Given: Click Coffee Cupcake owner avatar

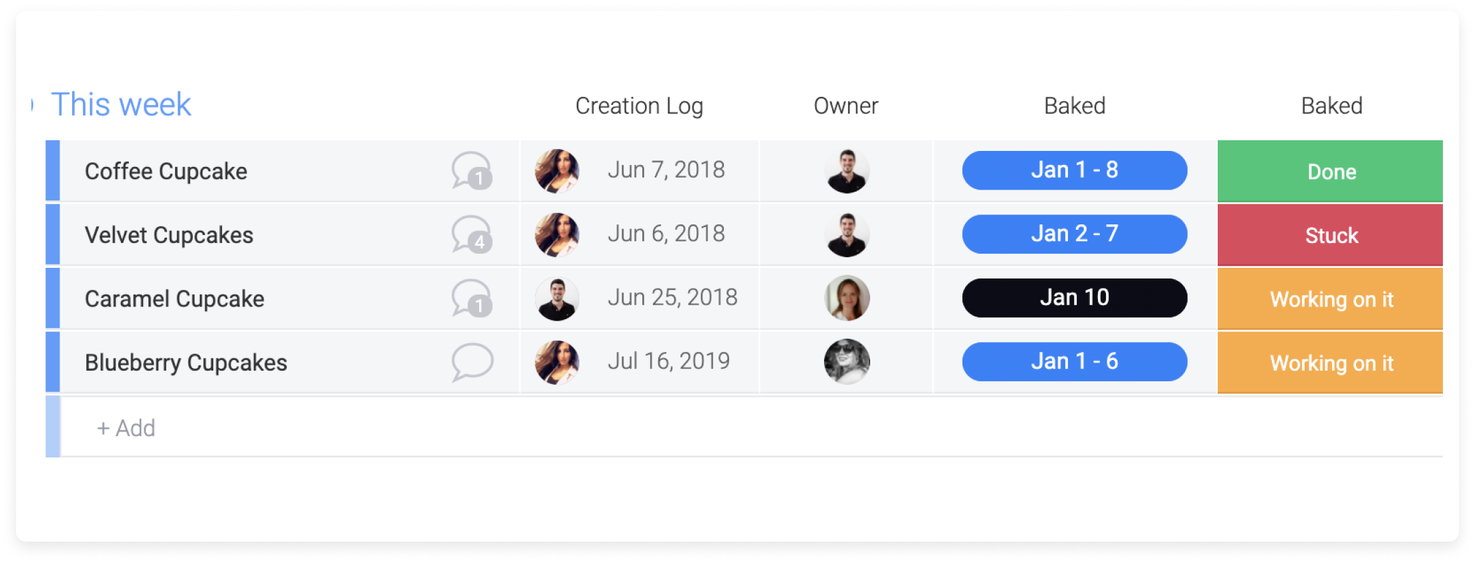Looking at the screenshot, I should [x=847, y=171].
